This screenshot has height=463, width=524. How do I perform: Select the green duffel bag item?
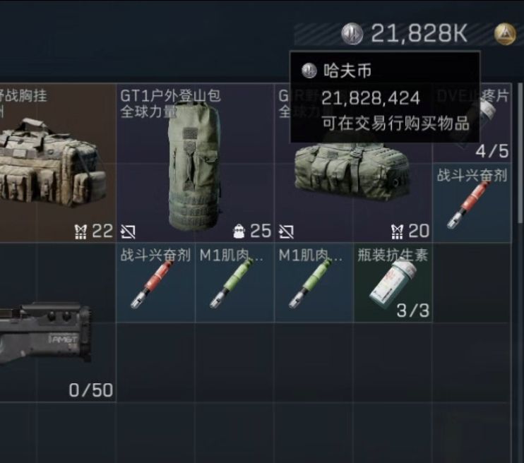click(x=354, y=162)
